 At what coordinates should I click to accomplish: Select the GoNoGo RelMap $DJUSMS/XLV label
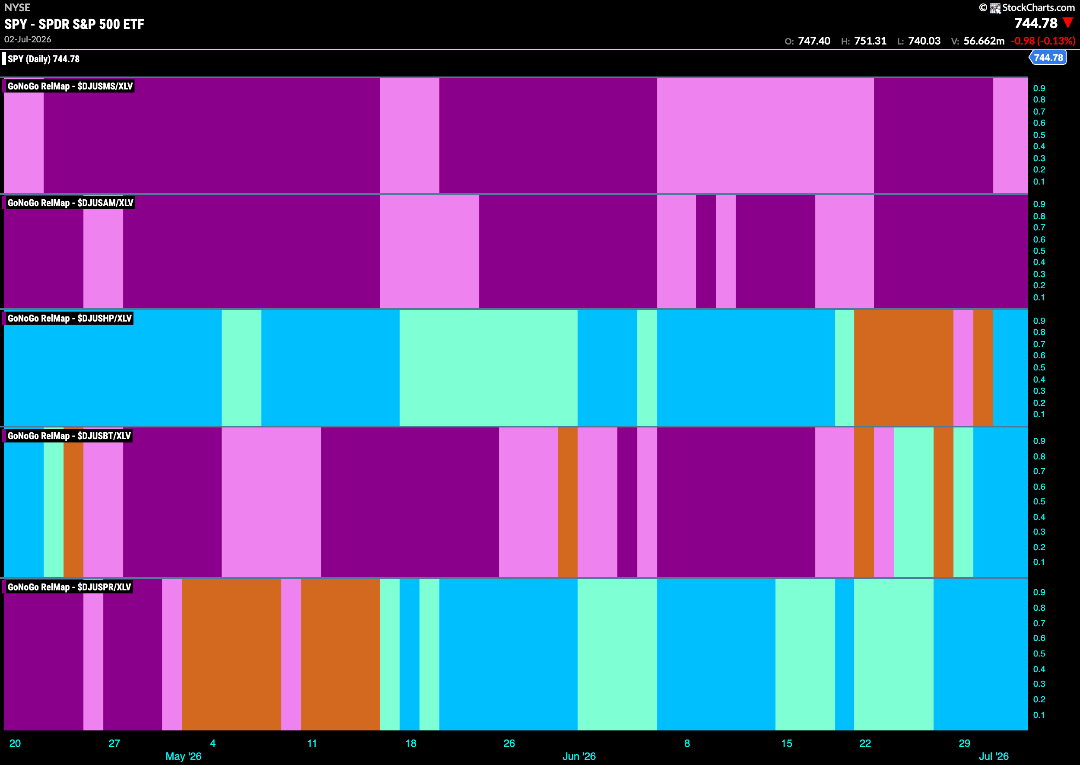(70, 86)
